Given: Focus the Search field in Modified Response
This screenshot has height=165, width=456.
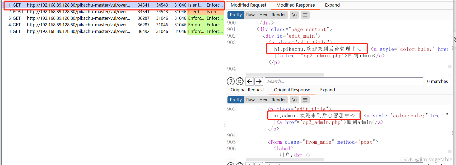Looking at the screenshot, I should [344, 82].
